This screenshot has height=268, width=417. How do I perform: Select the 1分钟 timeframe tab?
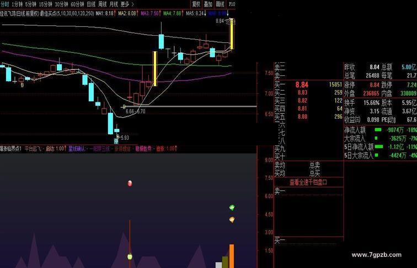point(17,4)
